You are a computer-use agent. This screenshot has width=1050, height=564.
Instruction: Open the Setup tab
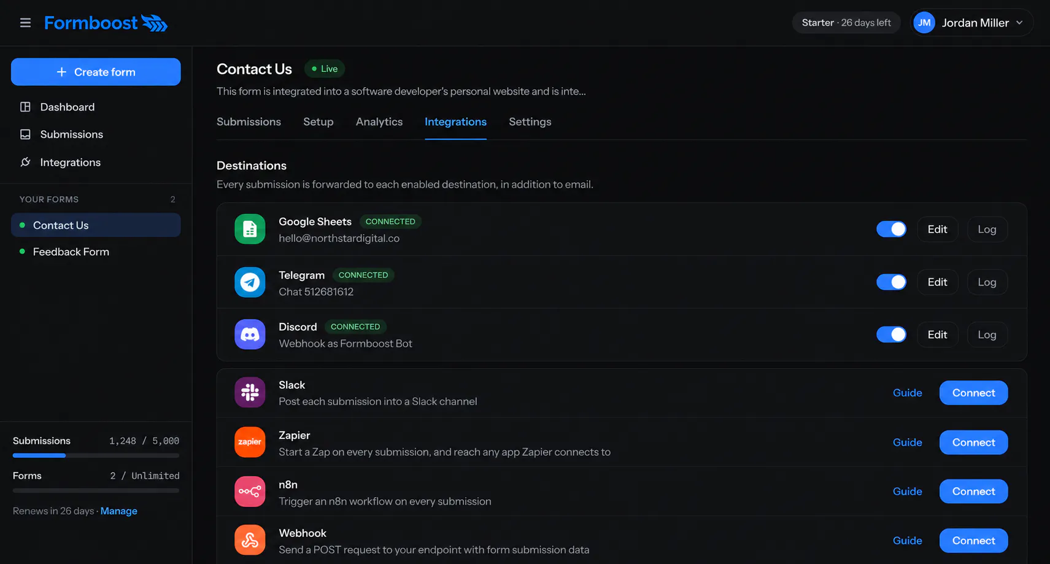[x=318, y=122]
